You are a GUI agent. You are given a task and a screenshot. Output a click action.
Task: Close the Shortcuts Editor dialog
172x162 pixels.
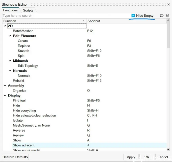click(168, 4)
